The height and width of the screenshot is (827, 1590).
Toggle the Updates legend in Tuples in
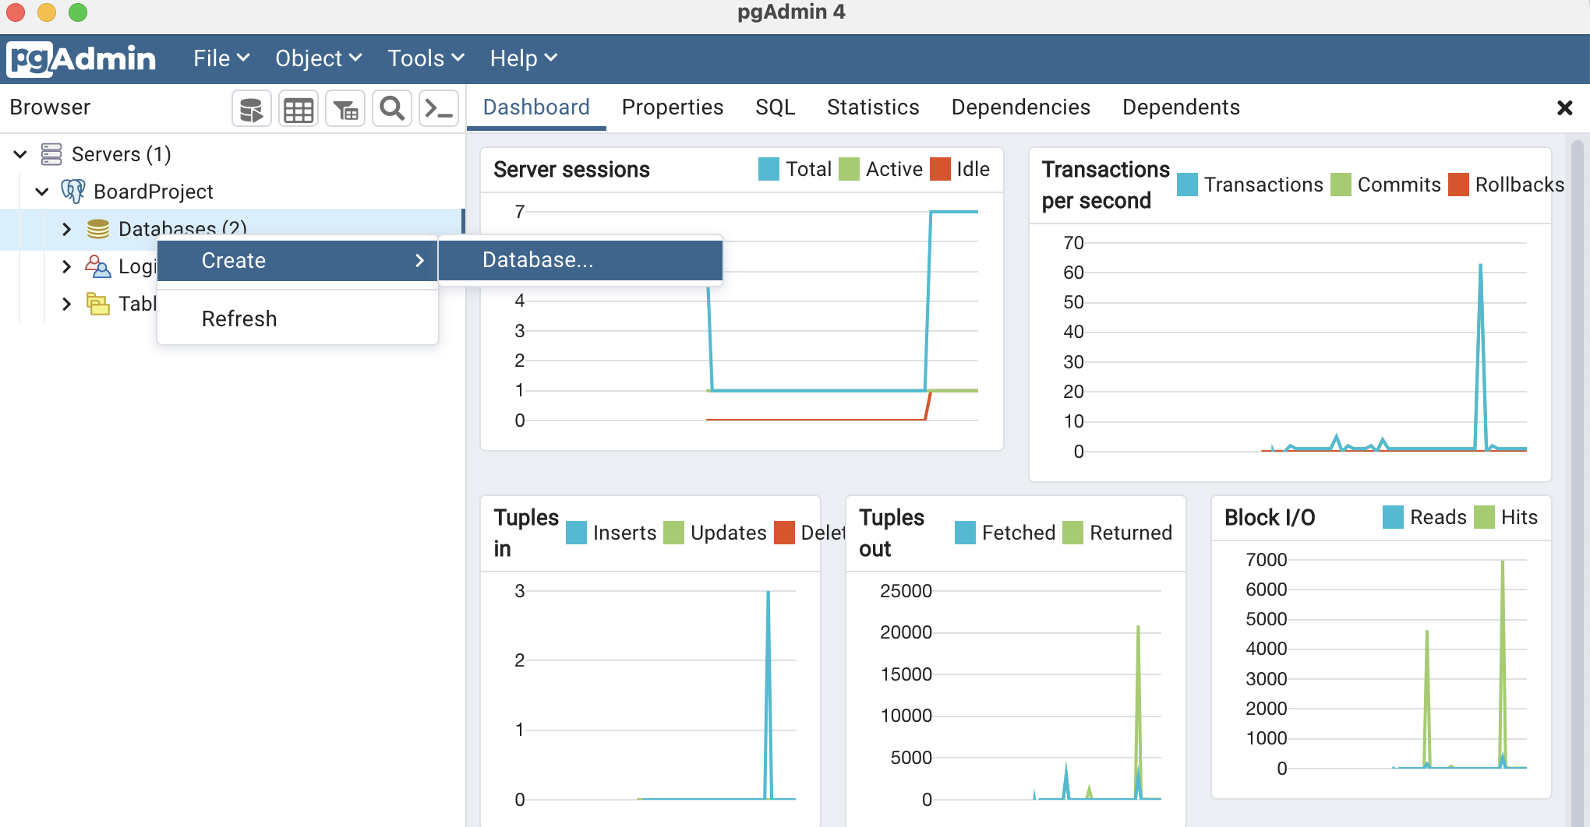point(715,533)
